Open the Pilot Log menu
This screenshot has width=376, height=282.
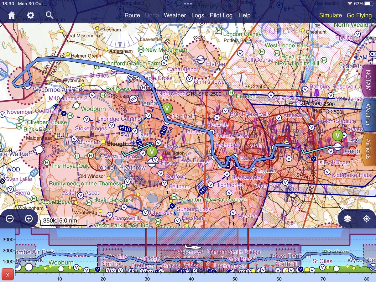pyautogui.click(x=221, y=15)
